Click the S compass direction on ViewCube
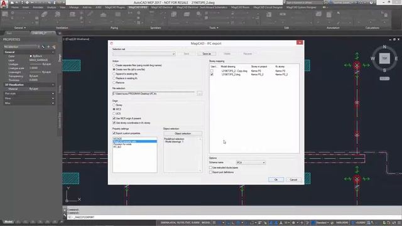Image resolution: width=402 pixels, height=226 pixels. (x=384, y=70)
